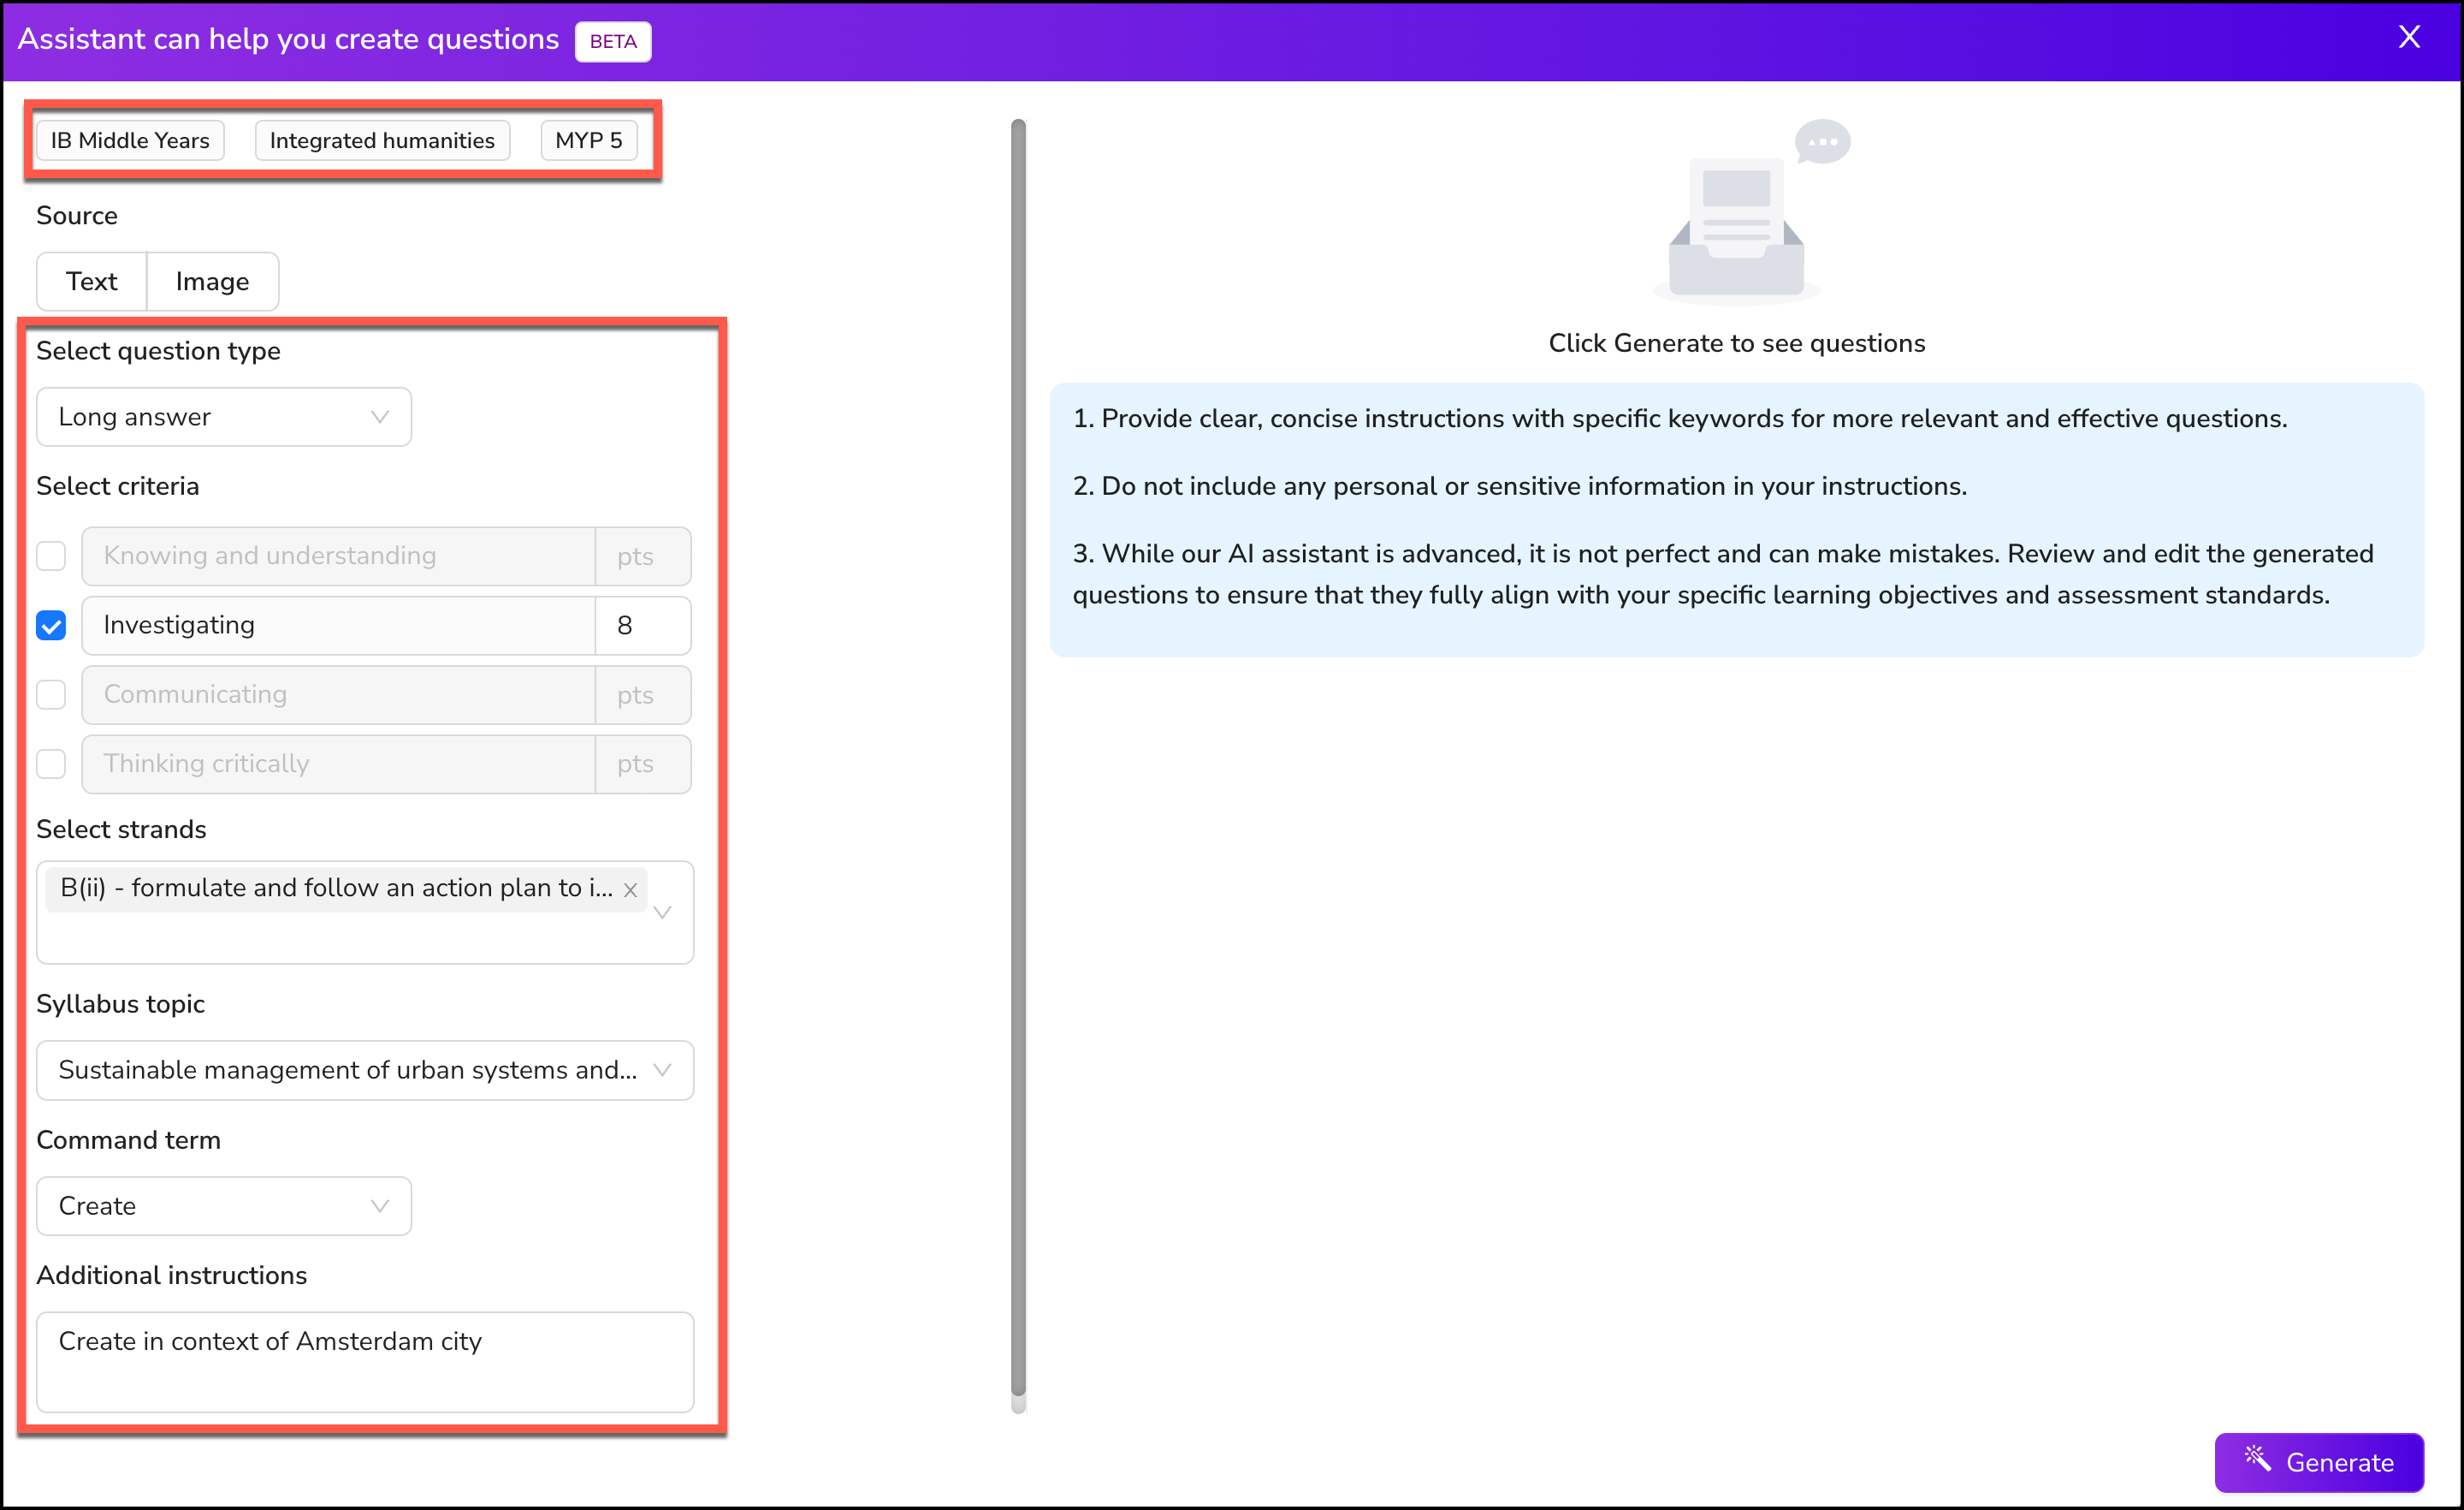Click the Generate magic wand icon

point(2257,1462)
